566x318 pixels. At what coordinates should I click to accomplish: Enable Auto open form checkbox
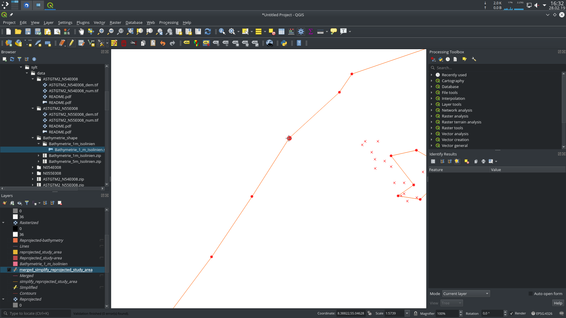pyautogui.click(x=530, y=294)
